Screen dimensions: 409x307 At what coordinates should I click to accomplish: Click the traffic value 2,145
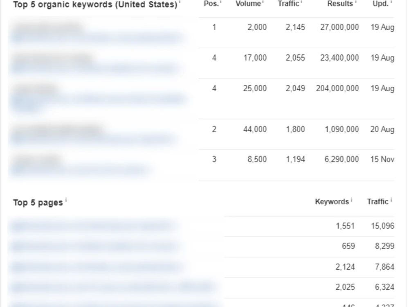click(x=295, y=27)
